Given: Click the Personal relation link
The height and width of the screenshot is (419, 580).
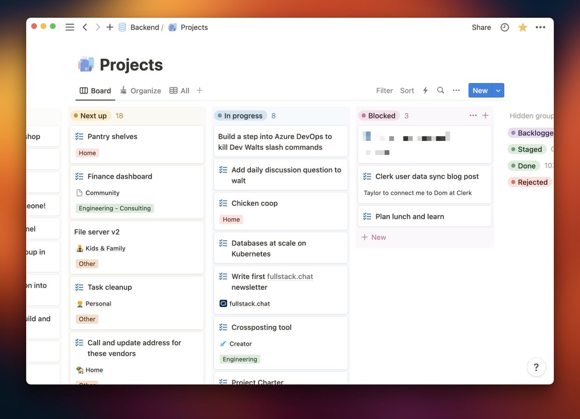Looking at the screenshot, I should coord(98,304).
